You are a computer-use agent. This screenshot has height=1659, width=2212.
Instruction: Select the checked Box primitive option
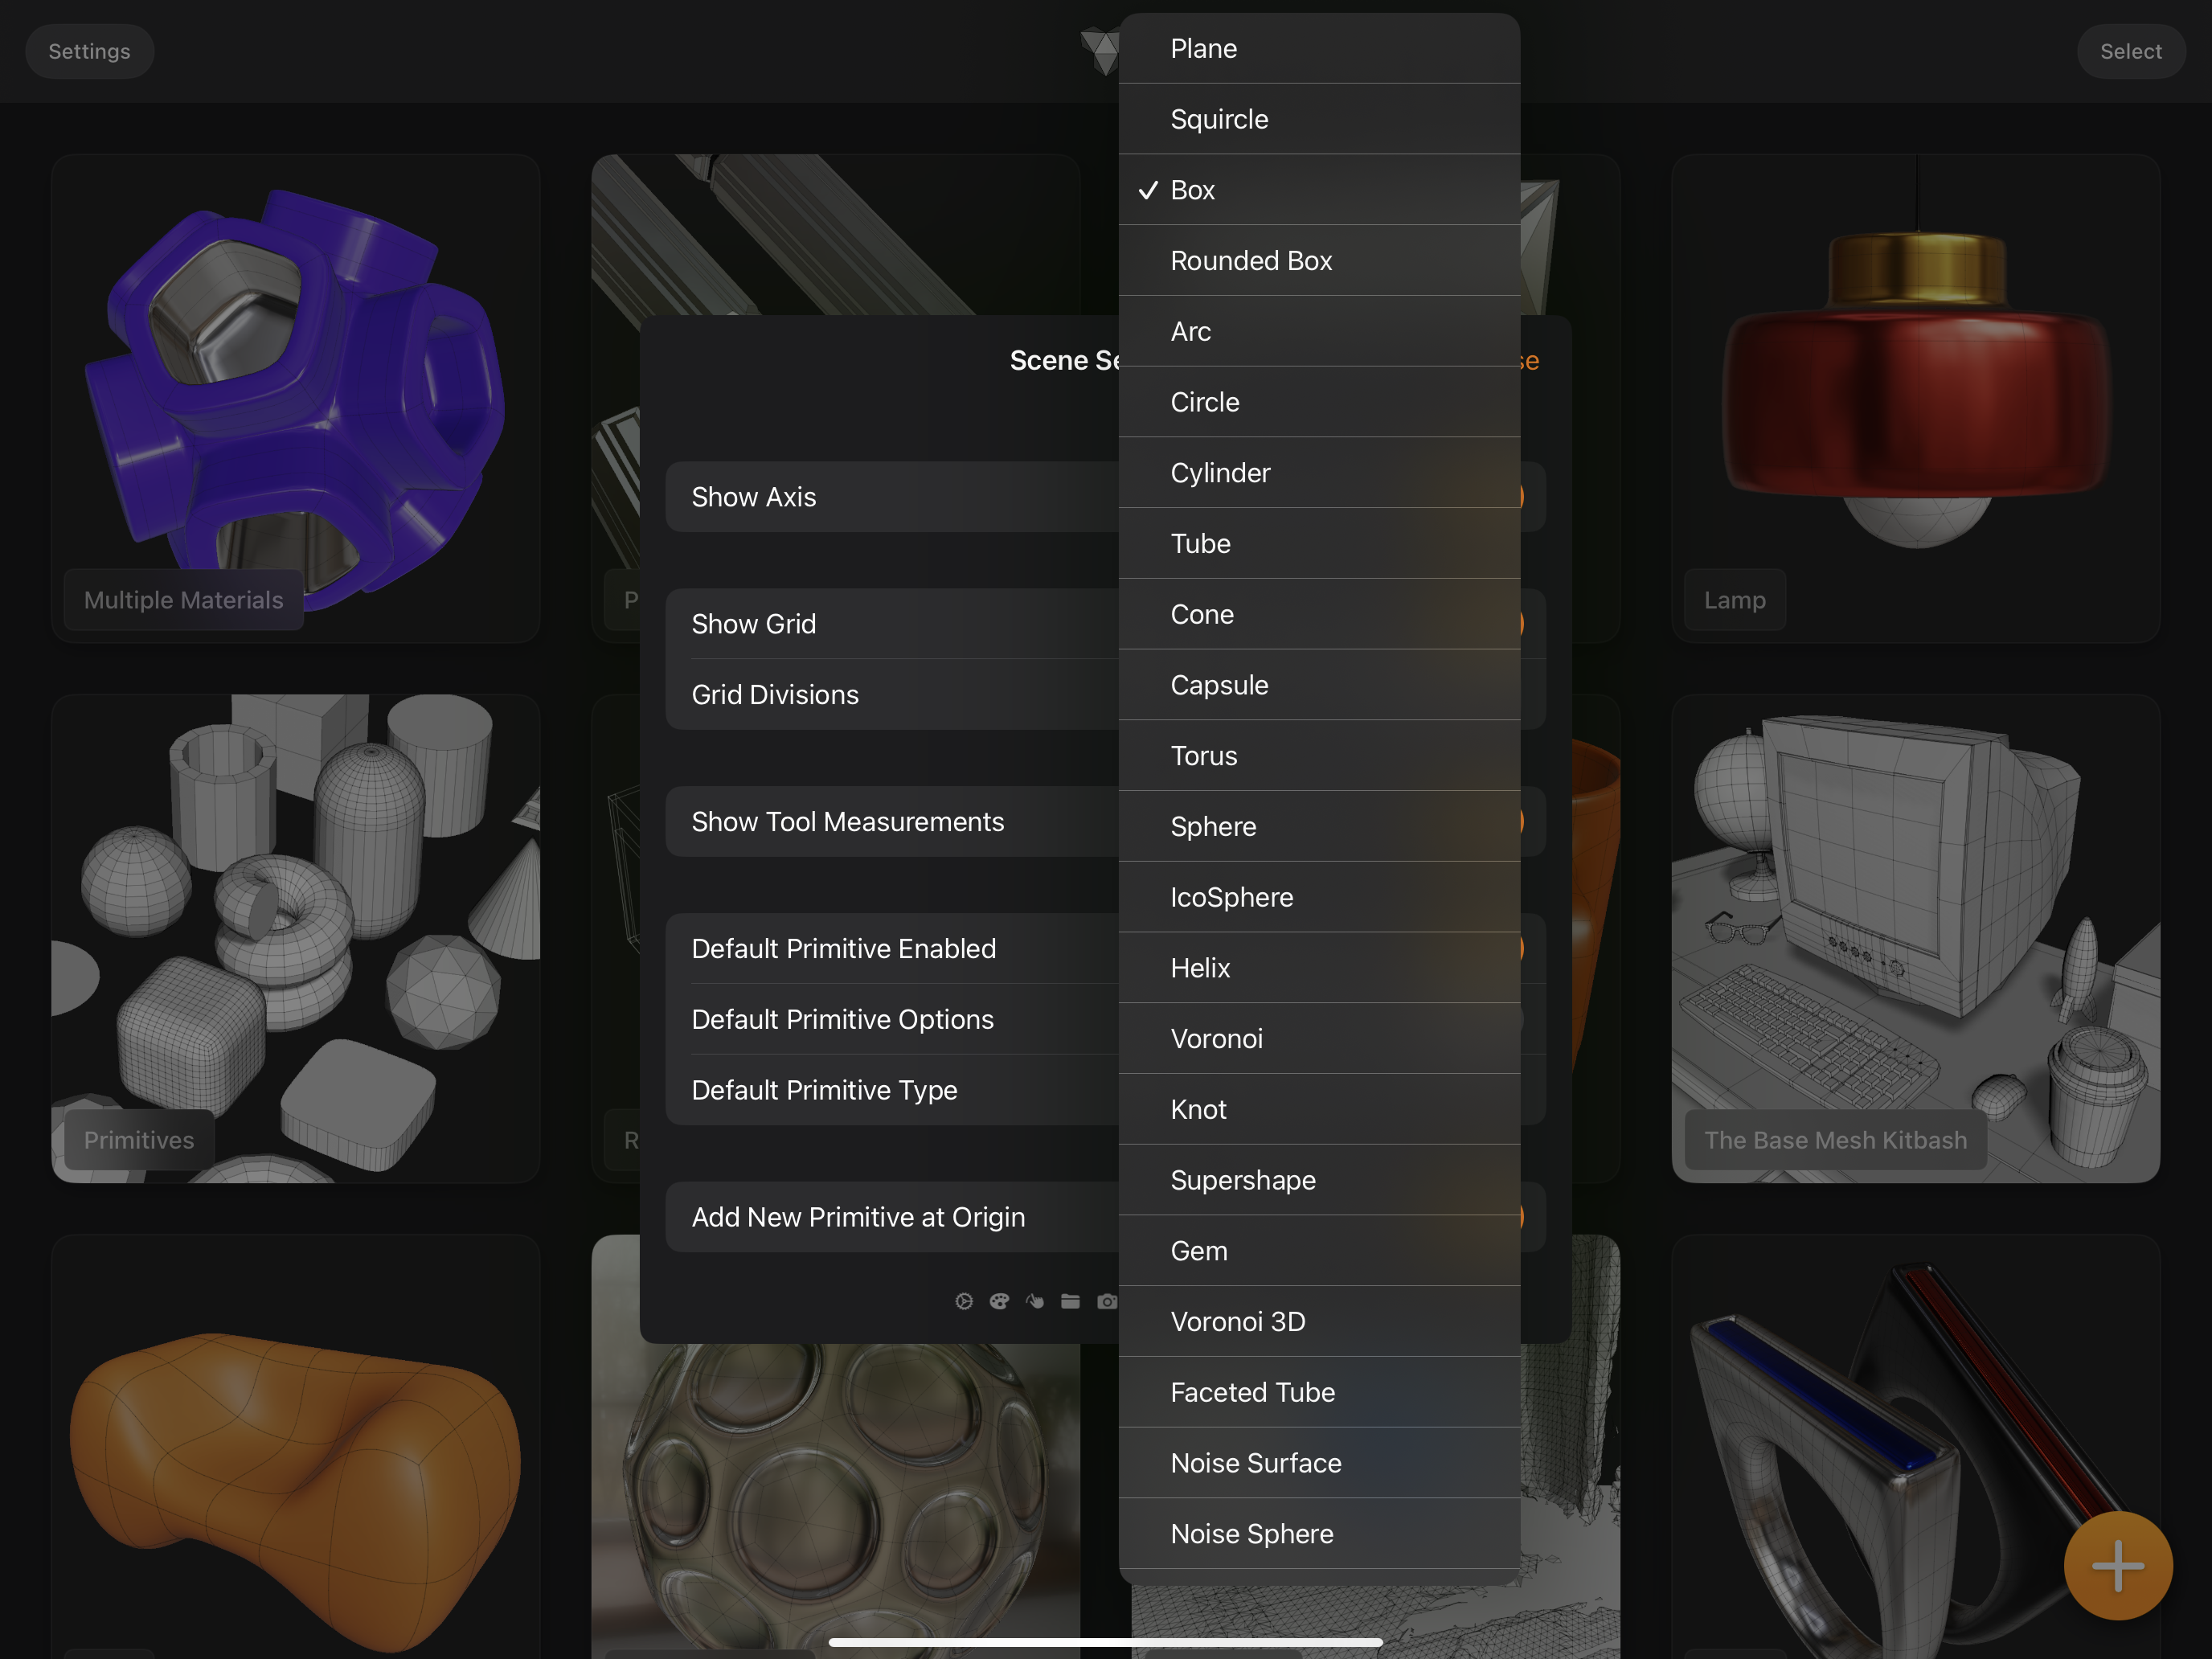point(1320,190)
